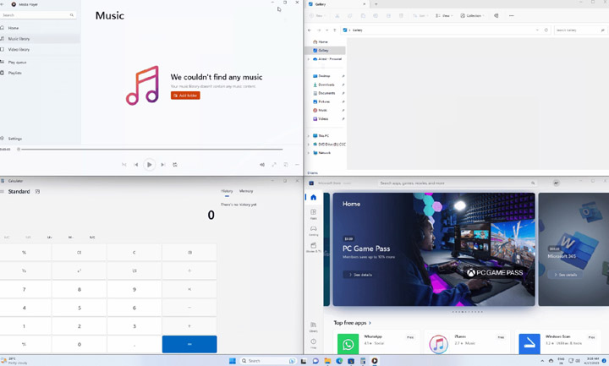Image resolution: width=609 pixels, height=366 pixels.
Task: Open the View dropdown in File Explorer
Action: 443,15
